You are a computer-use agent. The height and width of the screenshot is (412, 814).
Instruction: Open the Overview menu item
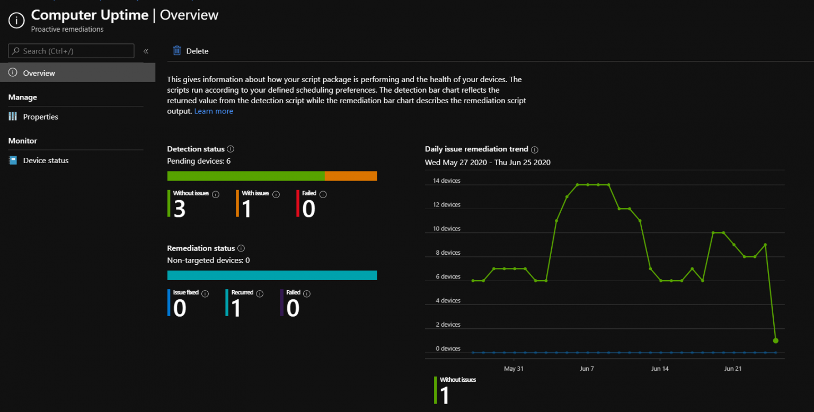(77, 73)
